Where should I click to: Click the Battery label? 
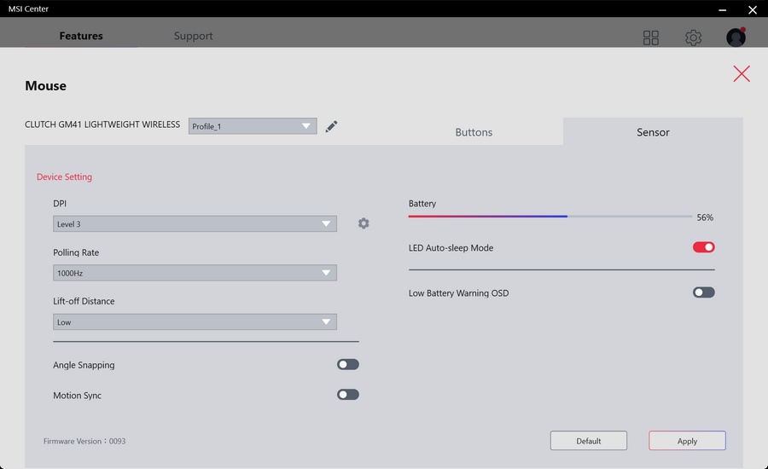pyautogui.click(x=422, y=203)
